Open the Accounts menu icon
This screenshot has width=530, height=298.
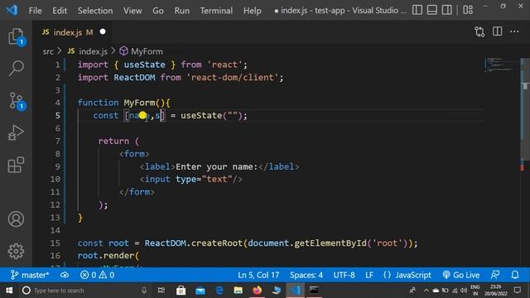(16, 219)
